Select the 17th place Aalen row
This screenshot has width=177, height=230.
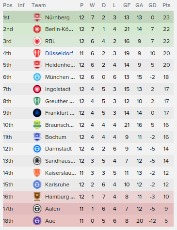pos(88,209)
